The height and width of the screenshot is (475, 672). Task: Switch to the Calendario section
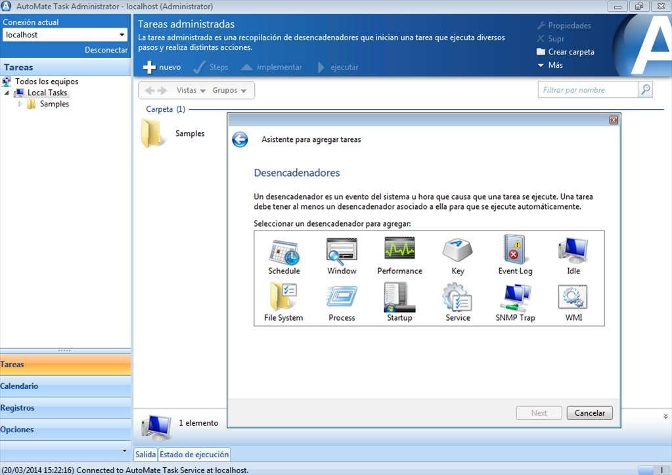(x=65, y=386)
